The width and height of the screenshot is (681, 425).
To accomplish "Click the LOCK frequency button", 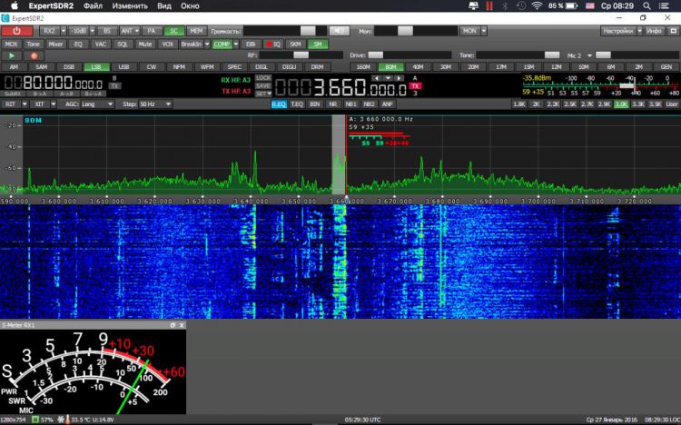I will click(263, 78).
